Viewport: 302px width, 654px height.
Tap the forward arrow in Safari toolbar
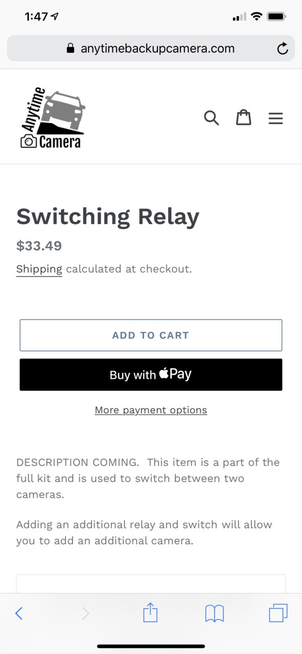click(86, 613)
